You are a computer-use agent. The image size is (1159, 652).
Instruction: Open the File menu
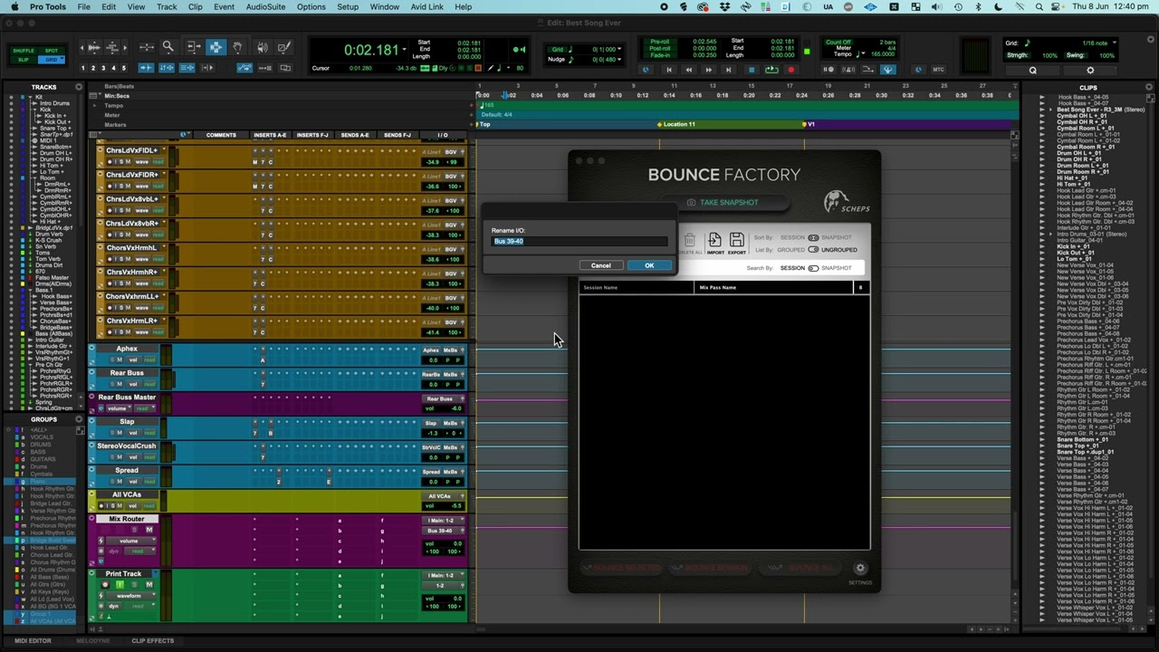click(83, 6)
